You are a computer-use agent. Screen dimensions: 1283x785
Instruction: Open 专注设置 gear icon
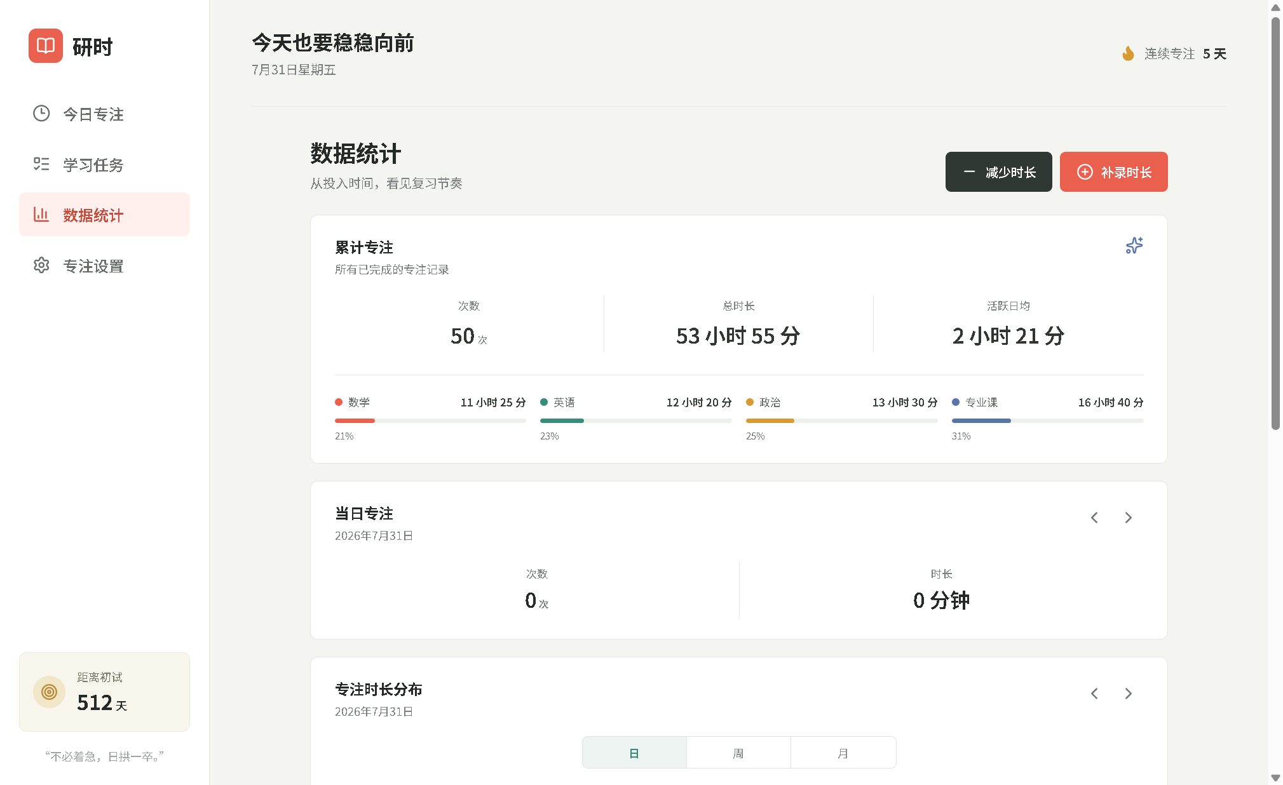tap(41, 265)
